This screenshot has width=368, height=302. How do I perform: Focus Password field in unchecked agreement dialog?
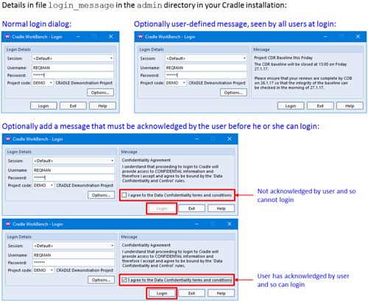(x=74, y=178)
